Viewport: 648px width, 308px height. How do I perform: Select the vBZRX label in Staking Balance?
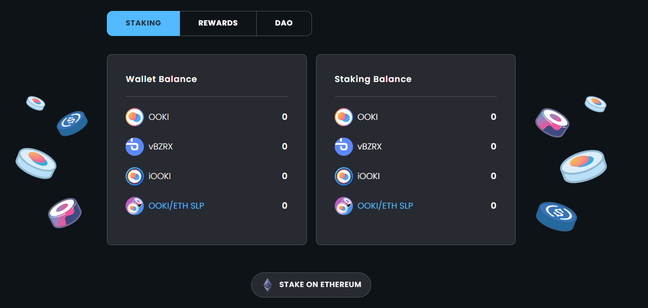point(369,147)
